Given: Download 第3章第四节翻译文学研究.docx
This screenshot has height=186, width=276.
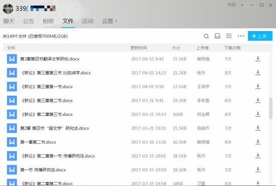Looking at the screenshot, I should (x=258, y=59).
